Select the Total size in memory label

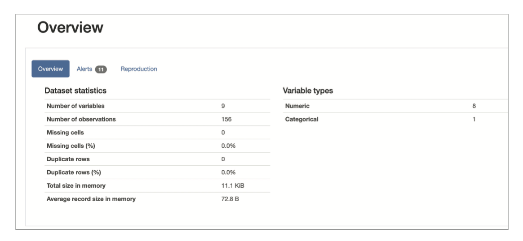76,185
